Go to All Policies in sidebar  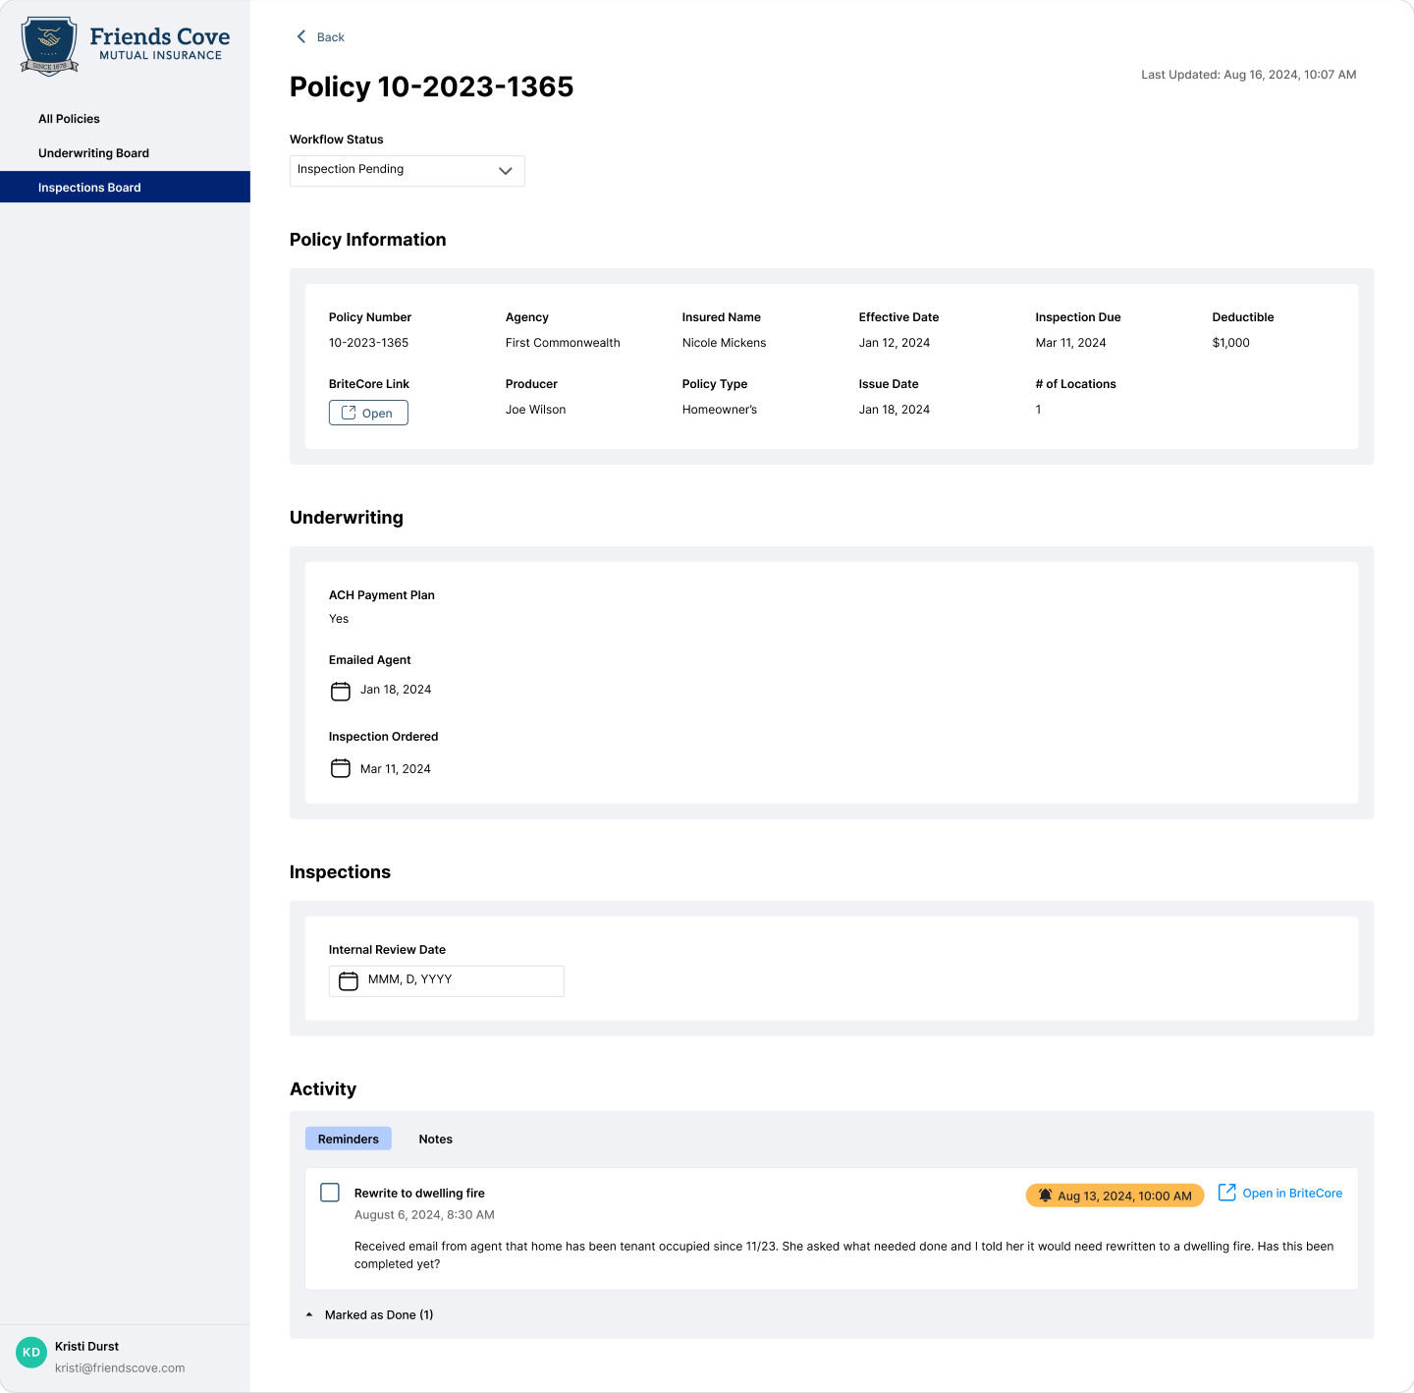pos(69,119)
